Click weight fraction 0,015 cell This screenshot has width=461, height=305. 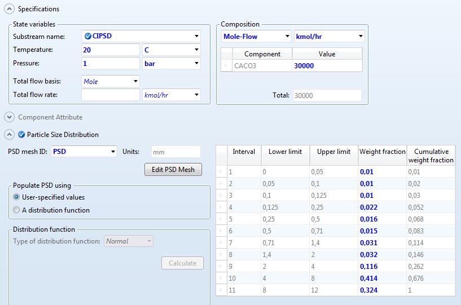(x=382, y=231)
